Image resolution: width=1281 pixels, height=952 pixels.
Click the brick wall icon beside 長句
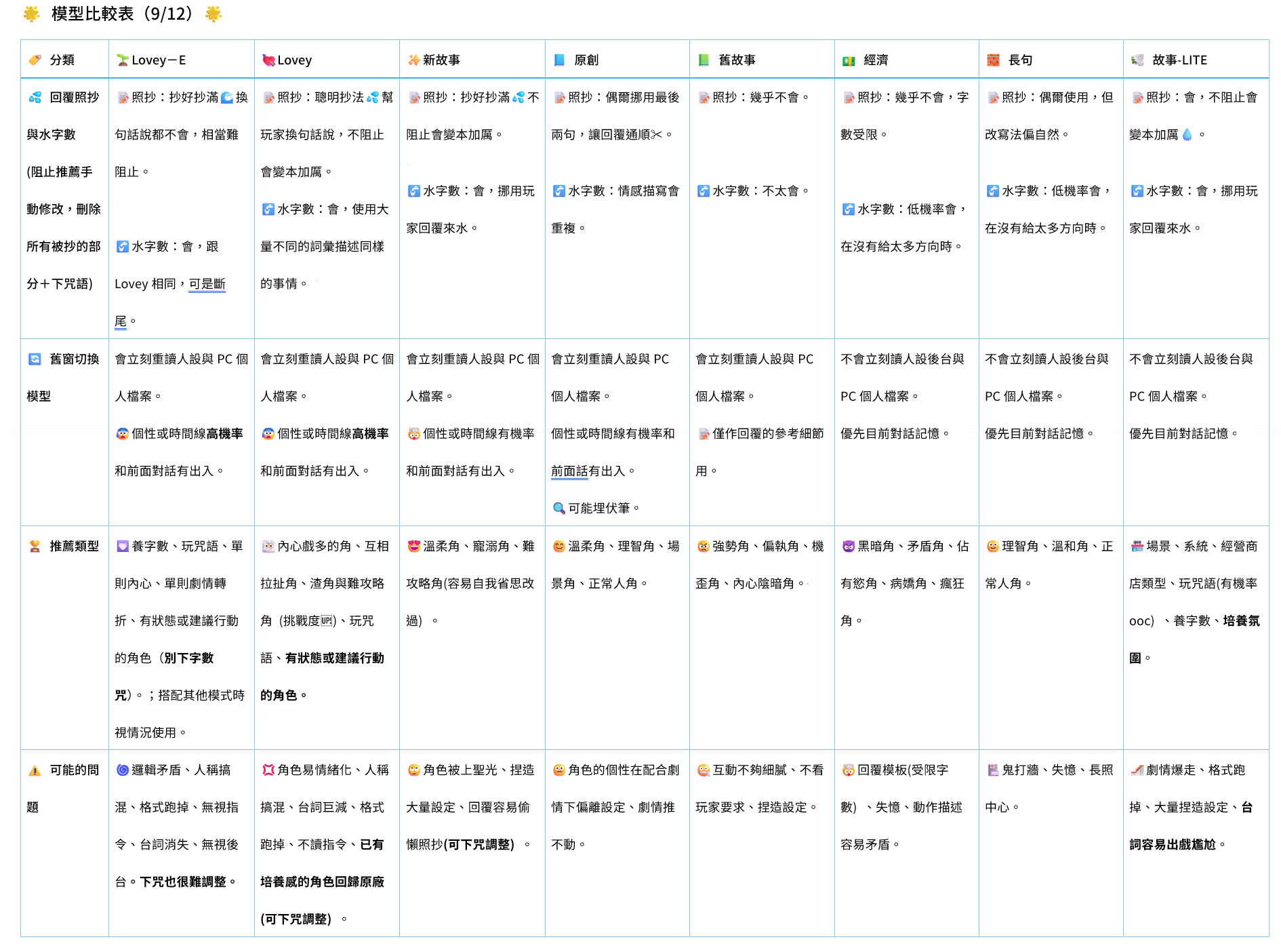(x=993, y=60)
